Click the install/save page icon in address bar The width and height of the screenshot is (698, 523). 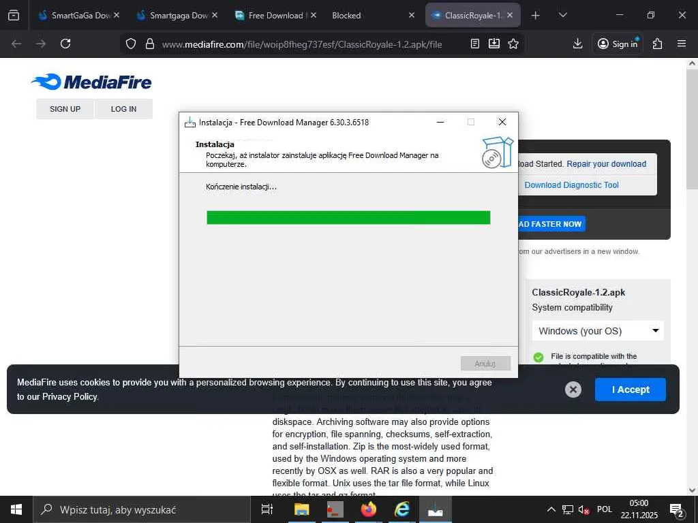[x=494, y=44]
